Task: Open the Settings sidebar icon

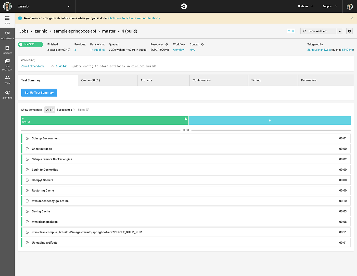Action: pyautogui.click(x=7, y=94)
